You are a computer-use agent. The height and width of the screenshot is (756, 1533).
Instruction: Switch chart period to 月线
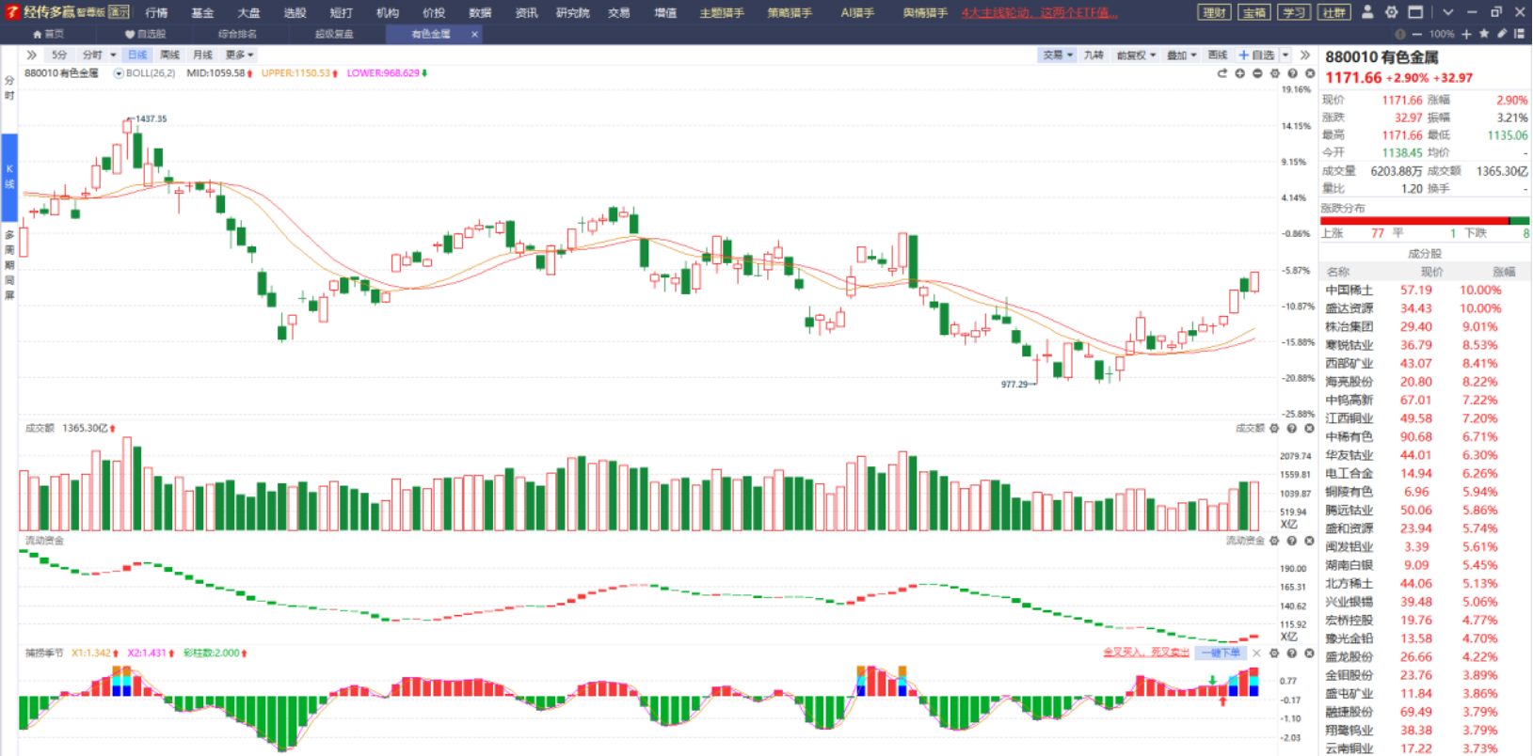point(202,55)
